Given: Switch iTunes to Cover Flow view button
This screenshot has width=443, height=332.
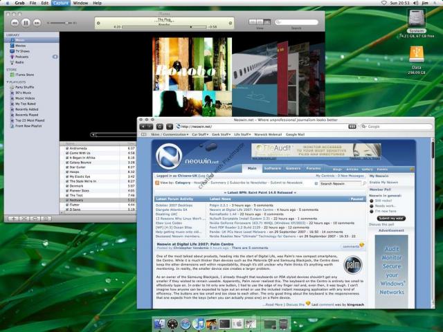Looking at the screenshot, I should pos(267,22).
